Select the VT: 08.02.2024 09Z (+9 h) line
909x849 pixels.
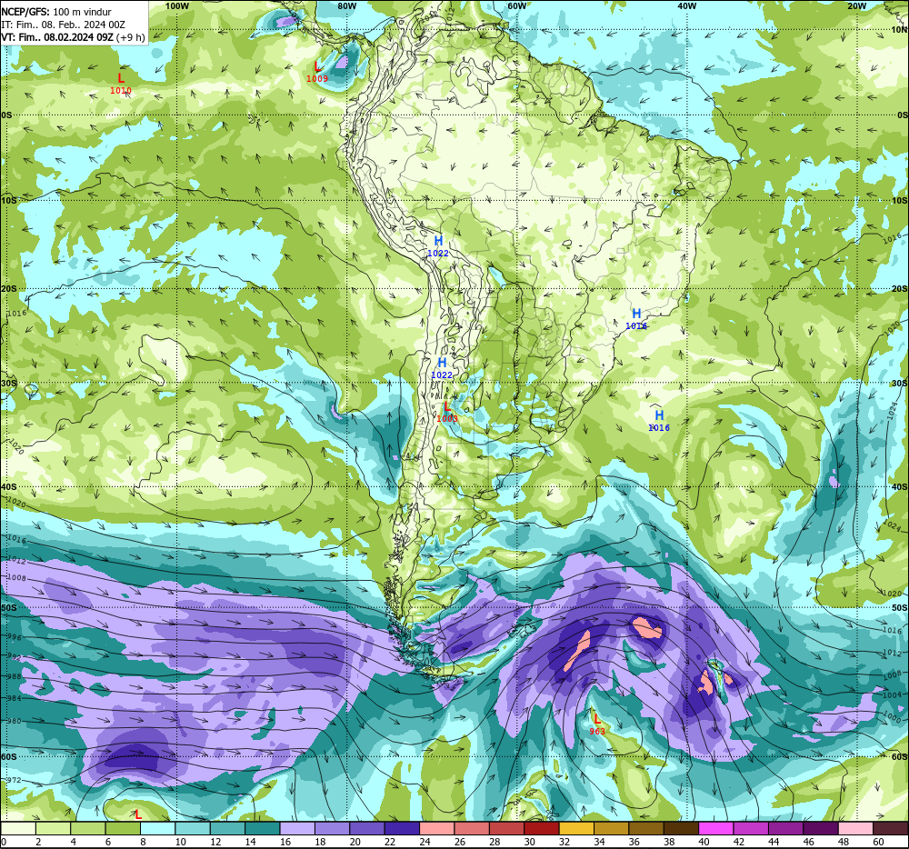pos(73,37)
